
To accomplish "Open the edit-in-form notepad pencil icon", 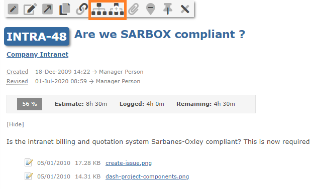I will pos(30,9).
